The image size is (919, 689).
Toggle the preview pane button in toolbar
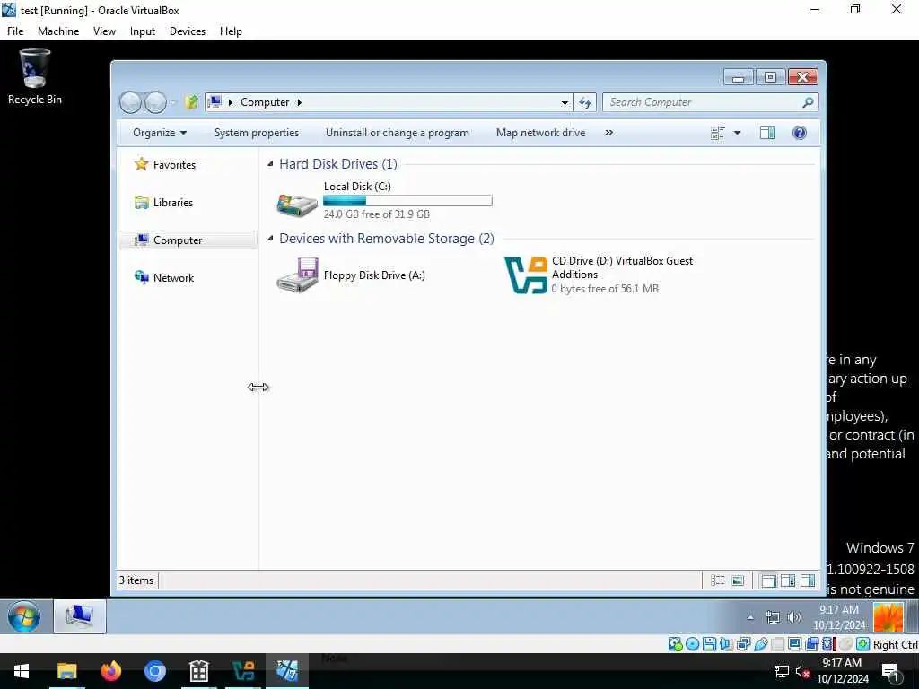pos(766,133)
